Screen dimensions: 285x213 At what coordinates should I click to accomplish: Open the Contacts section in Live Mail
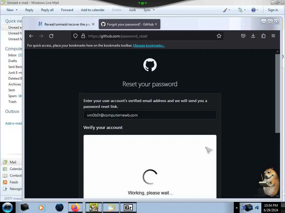[x=12, y=176]
